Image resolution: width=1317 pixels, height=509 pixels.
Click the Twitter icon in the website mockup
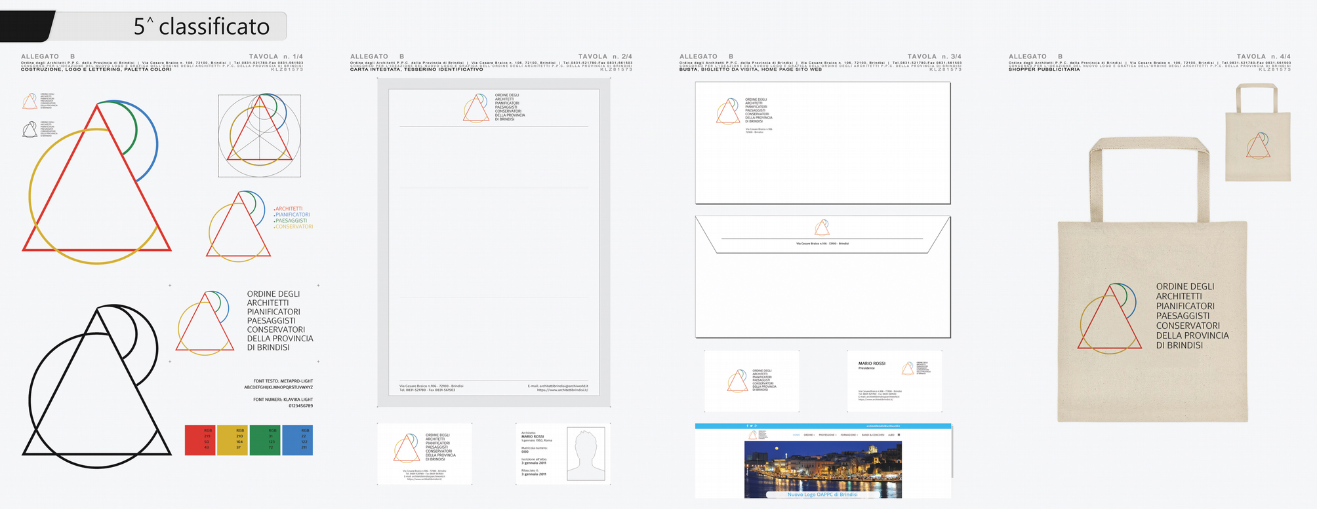(751, 426)
